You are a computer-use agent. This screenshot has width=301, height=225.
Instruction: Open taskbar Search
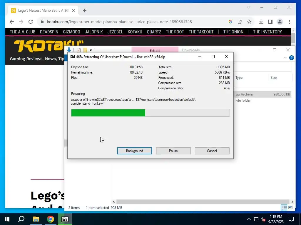pyautogui.click(x=21, y=219)
